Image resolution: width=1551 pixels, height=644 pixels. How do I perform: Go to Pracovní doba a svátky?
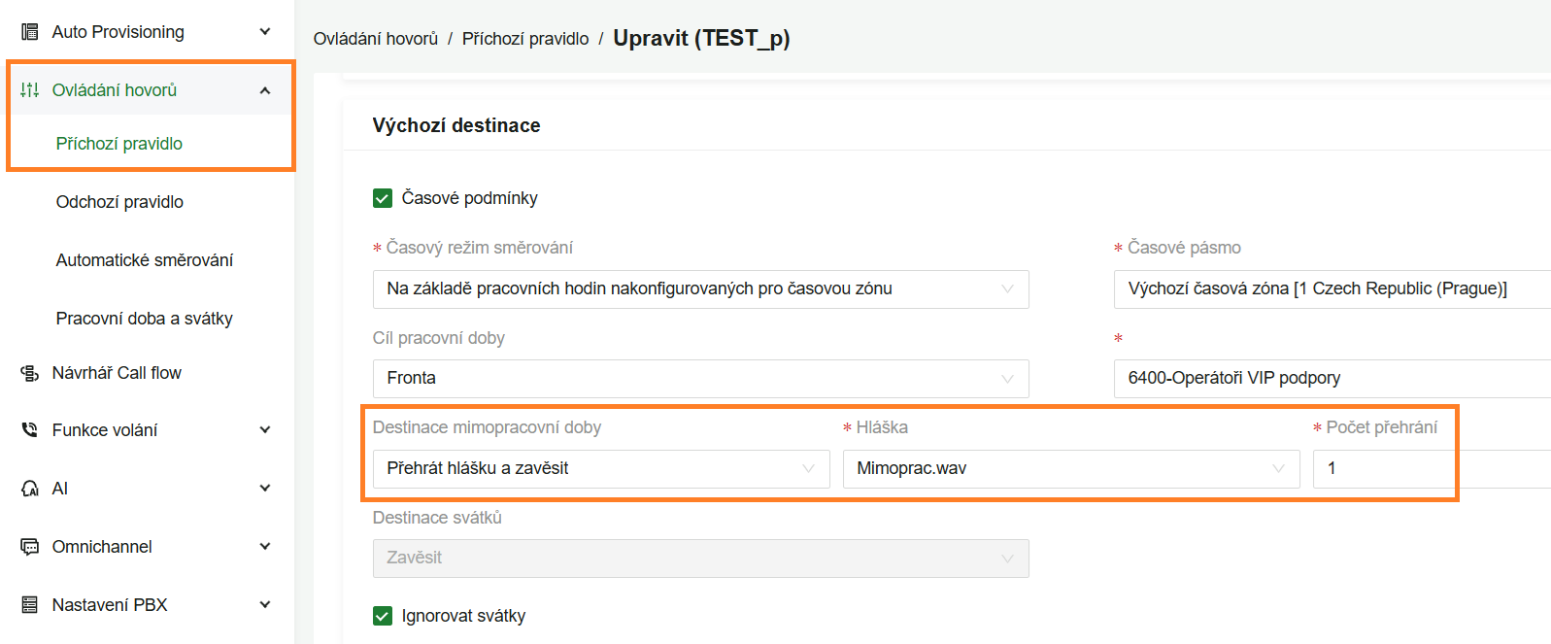(x=145, y=319)
